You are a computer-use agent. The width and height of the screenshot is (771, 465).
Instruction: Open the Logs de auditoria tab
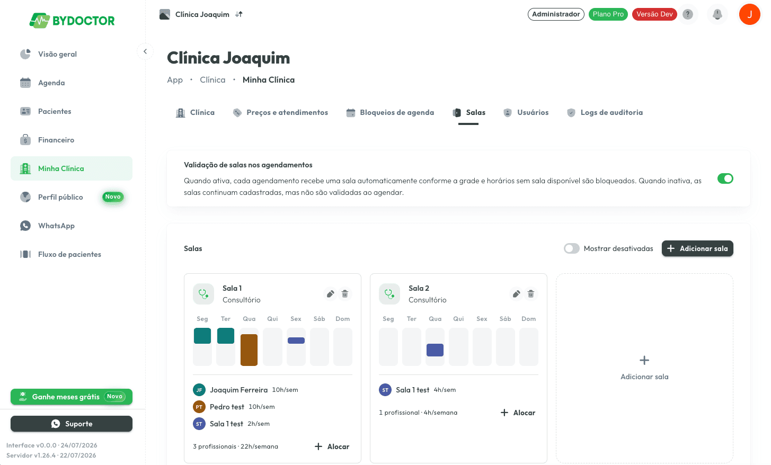point(605,112)
